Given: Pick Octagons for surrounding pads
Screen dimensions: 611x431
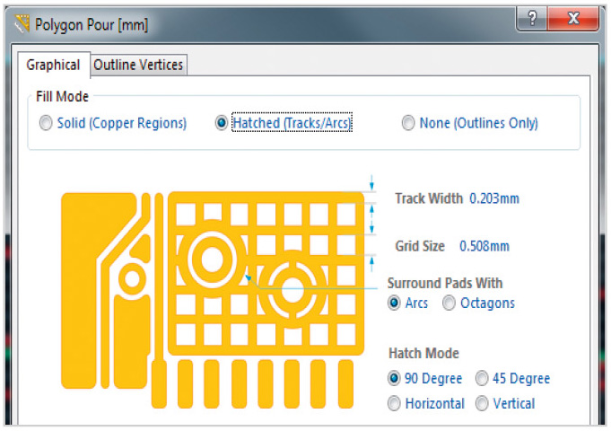Looking at the screenshot, I should tap(450, 303).
